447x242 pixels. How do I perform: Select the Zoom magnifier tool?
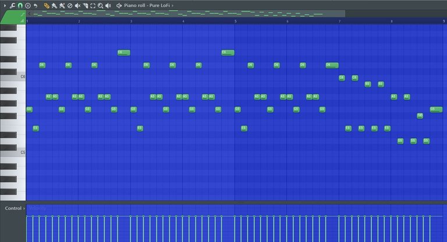(x=100, y=5)
